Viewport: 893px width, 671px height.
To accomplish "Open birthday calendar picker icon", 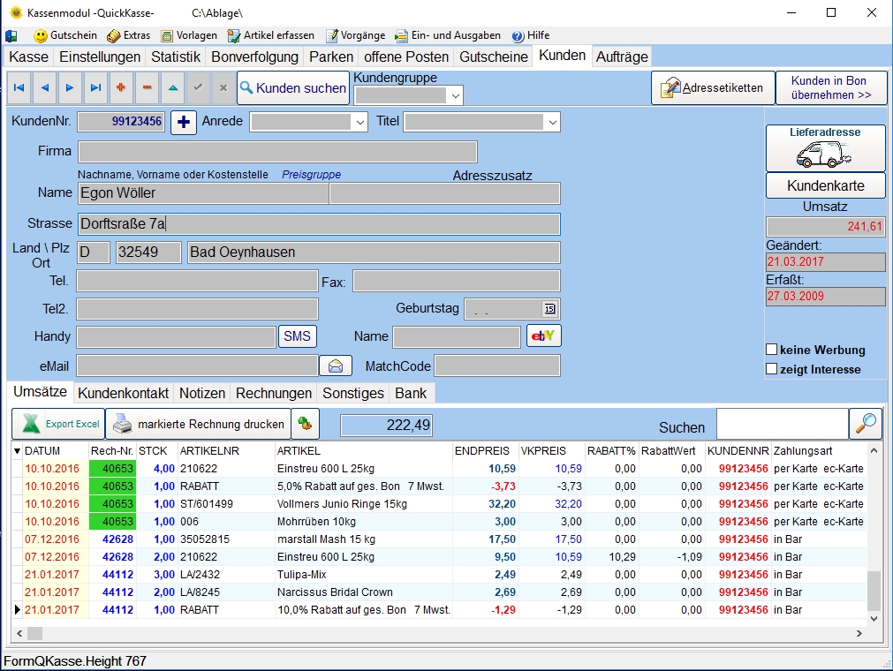I will tap(549, 309).
